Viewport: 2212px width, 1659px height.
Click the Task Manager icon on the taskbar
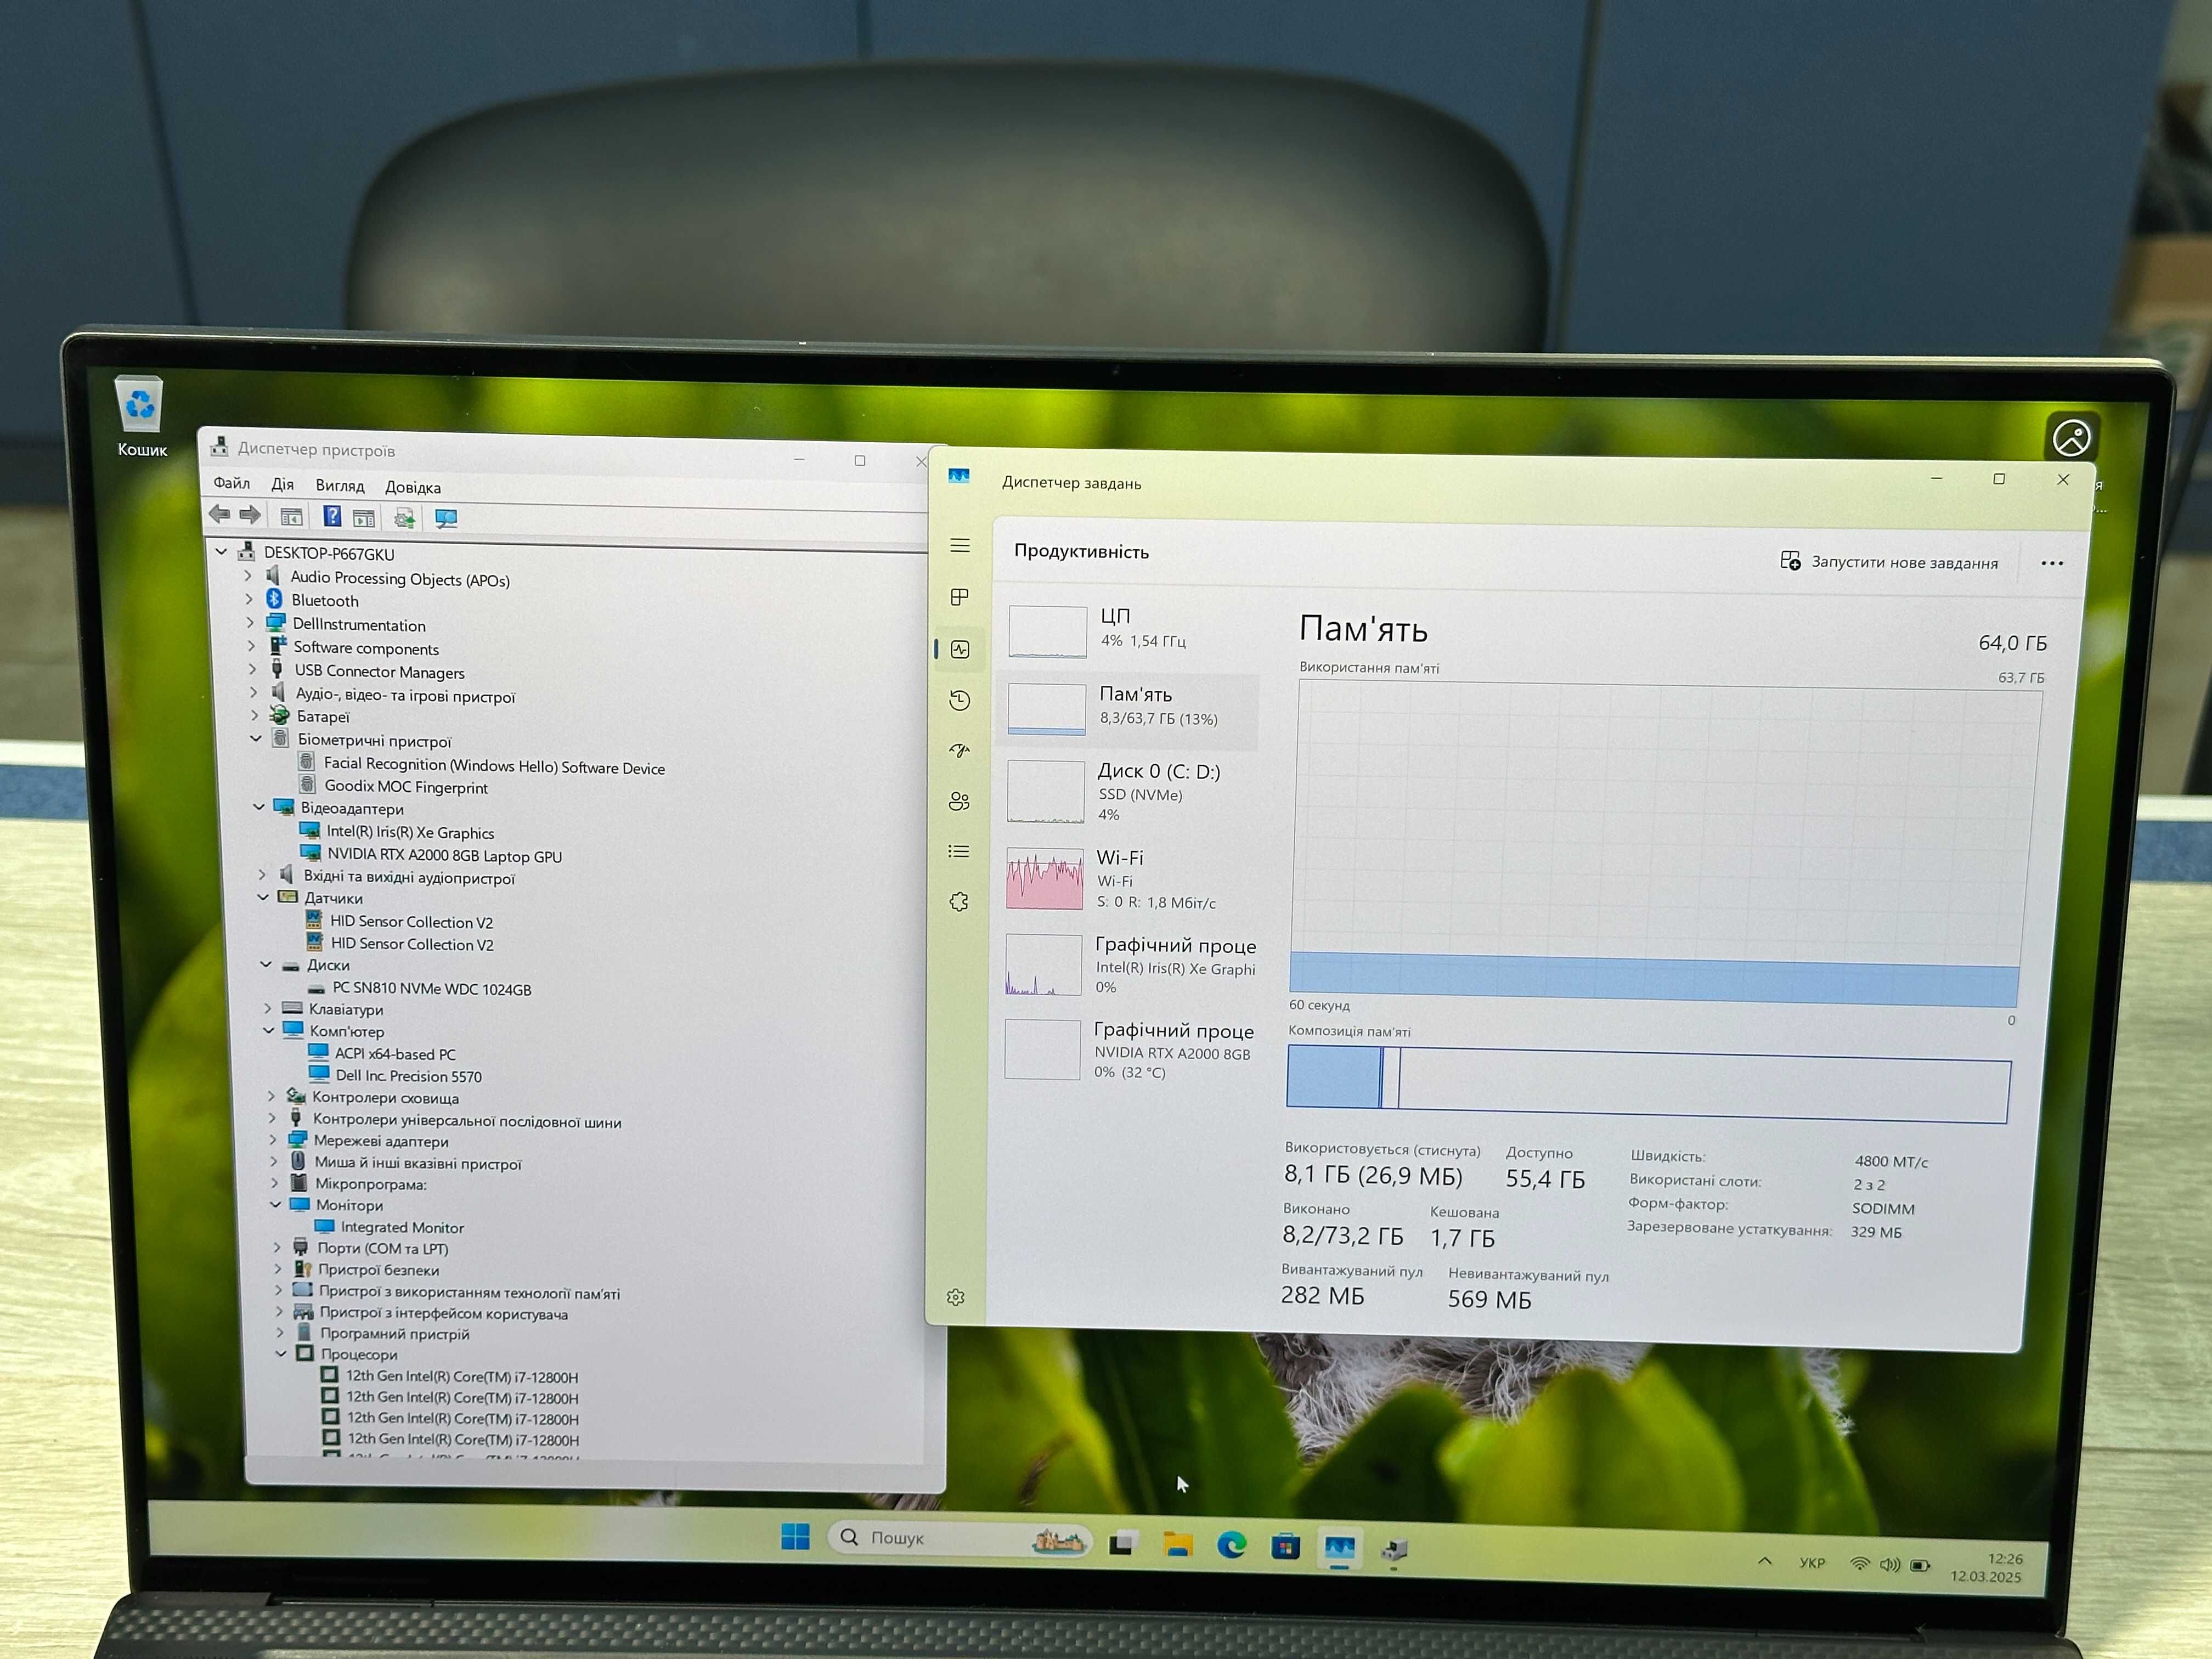pyautogui.click(x=1340, y=1549)
